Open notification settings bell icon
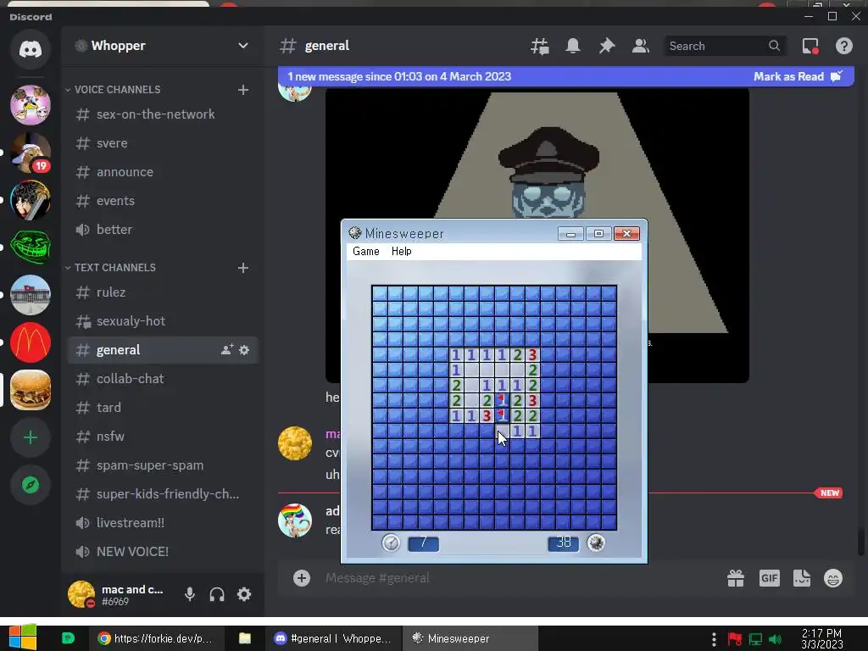Viewport: 868px width, 651px height. click(573, 46)
